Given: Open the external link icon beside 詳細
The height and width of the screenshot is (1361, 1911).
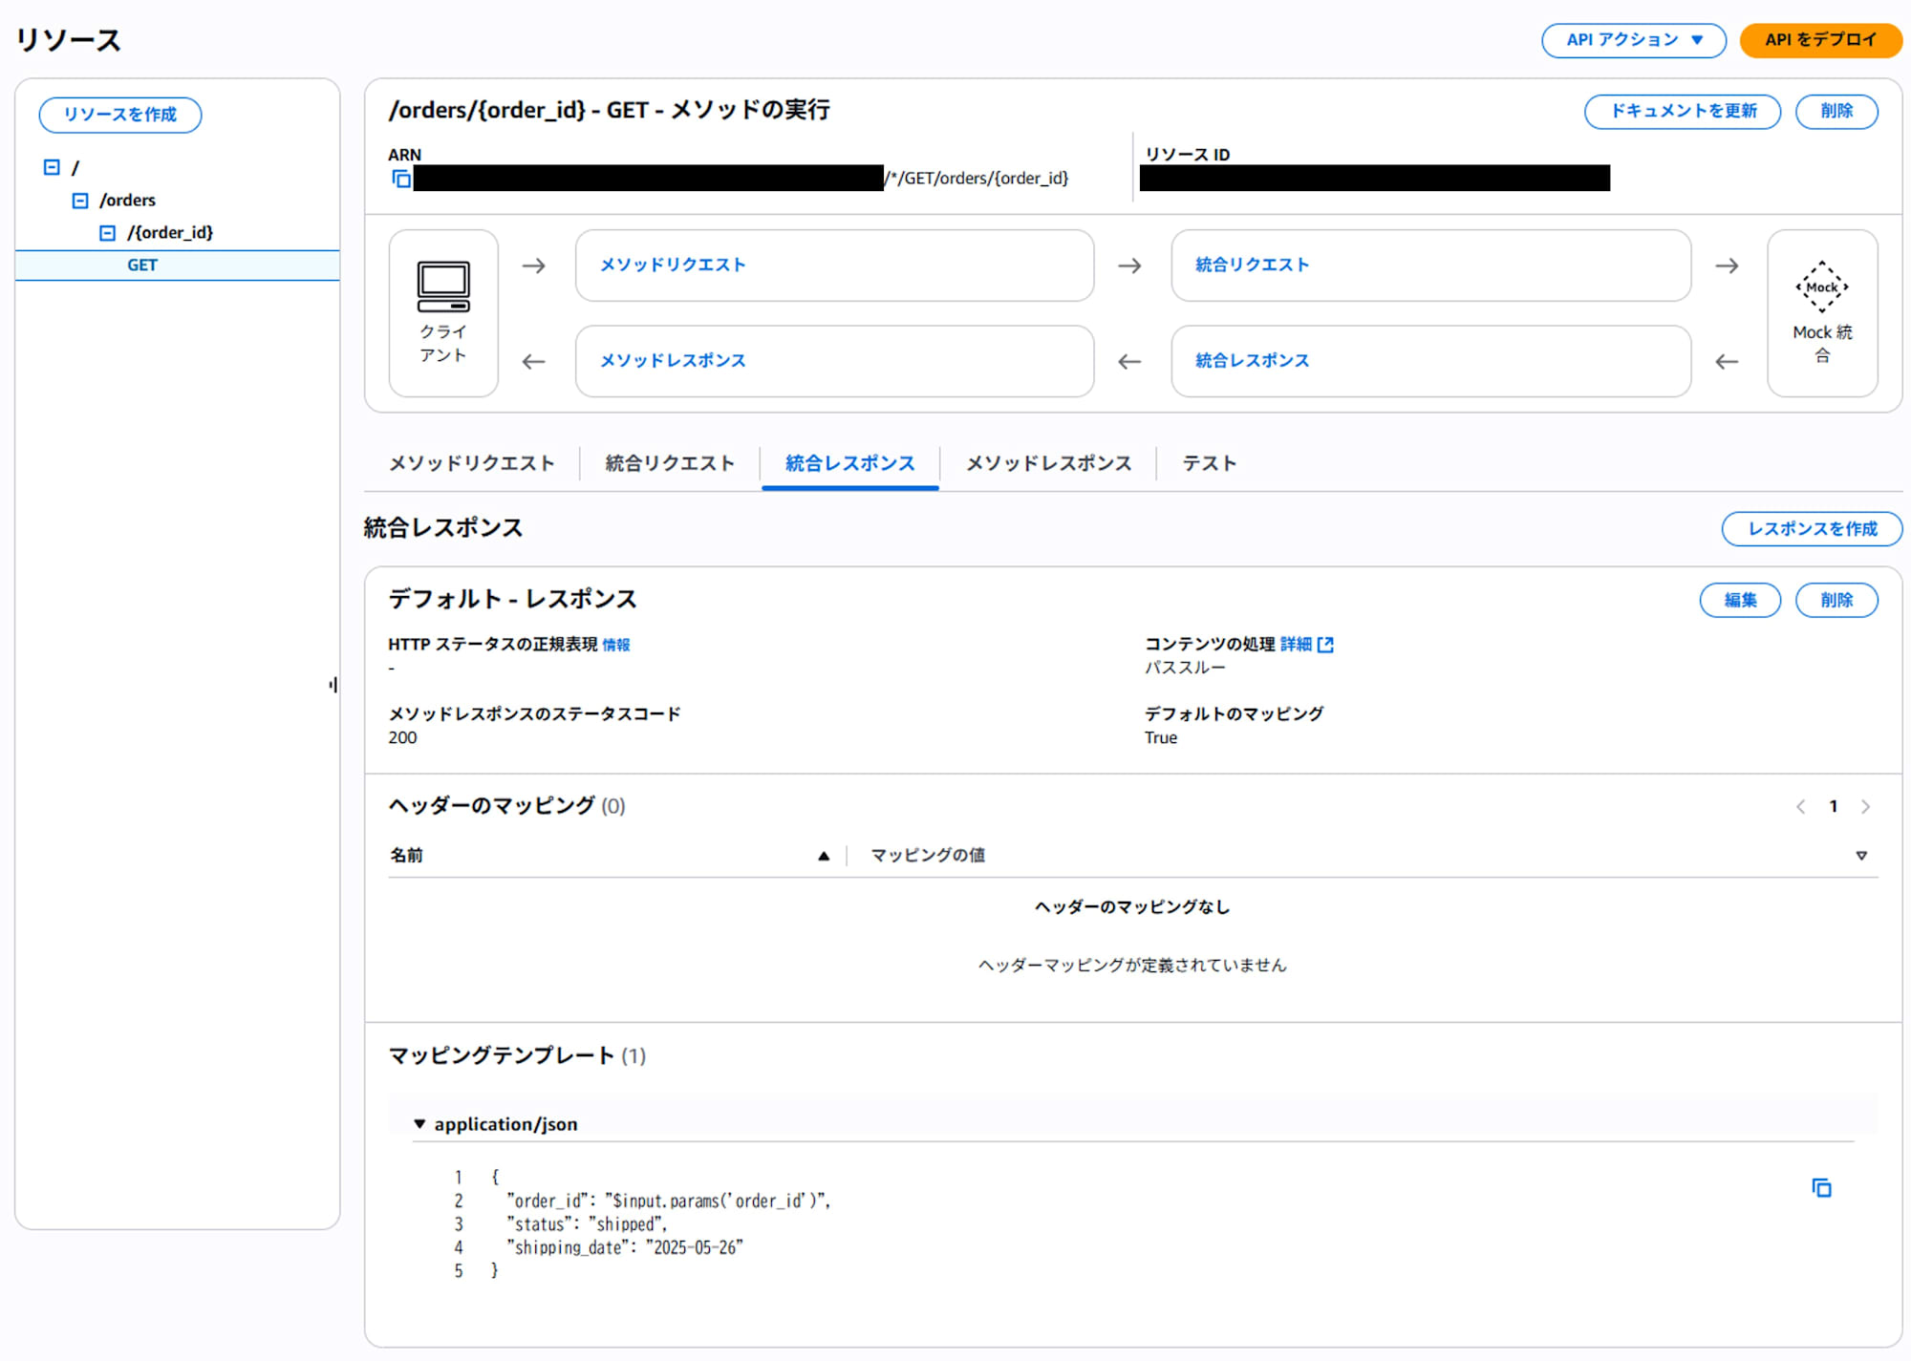Looking at the screenshot, I should (1325, 645).
